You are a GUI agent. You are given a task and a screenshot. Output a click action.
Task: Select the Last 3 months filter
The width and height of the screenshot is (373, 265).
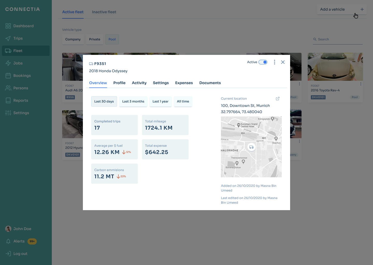click(133, 101)
